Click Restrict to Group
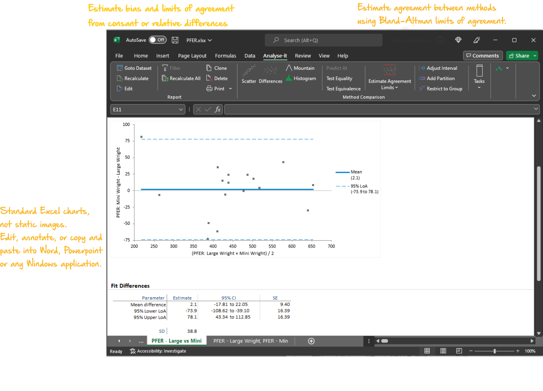 441,89
